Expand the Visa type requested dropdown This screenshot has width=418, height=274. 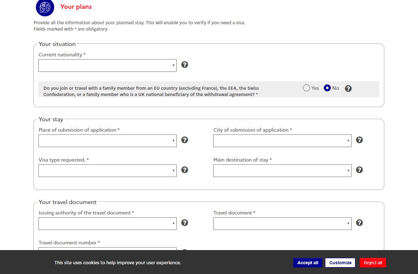(107, 171)
